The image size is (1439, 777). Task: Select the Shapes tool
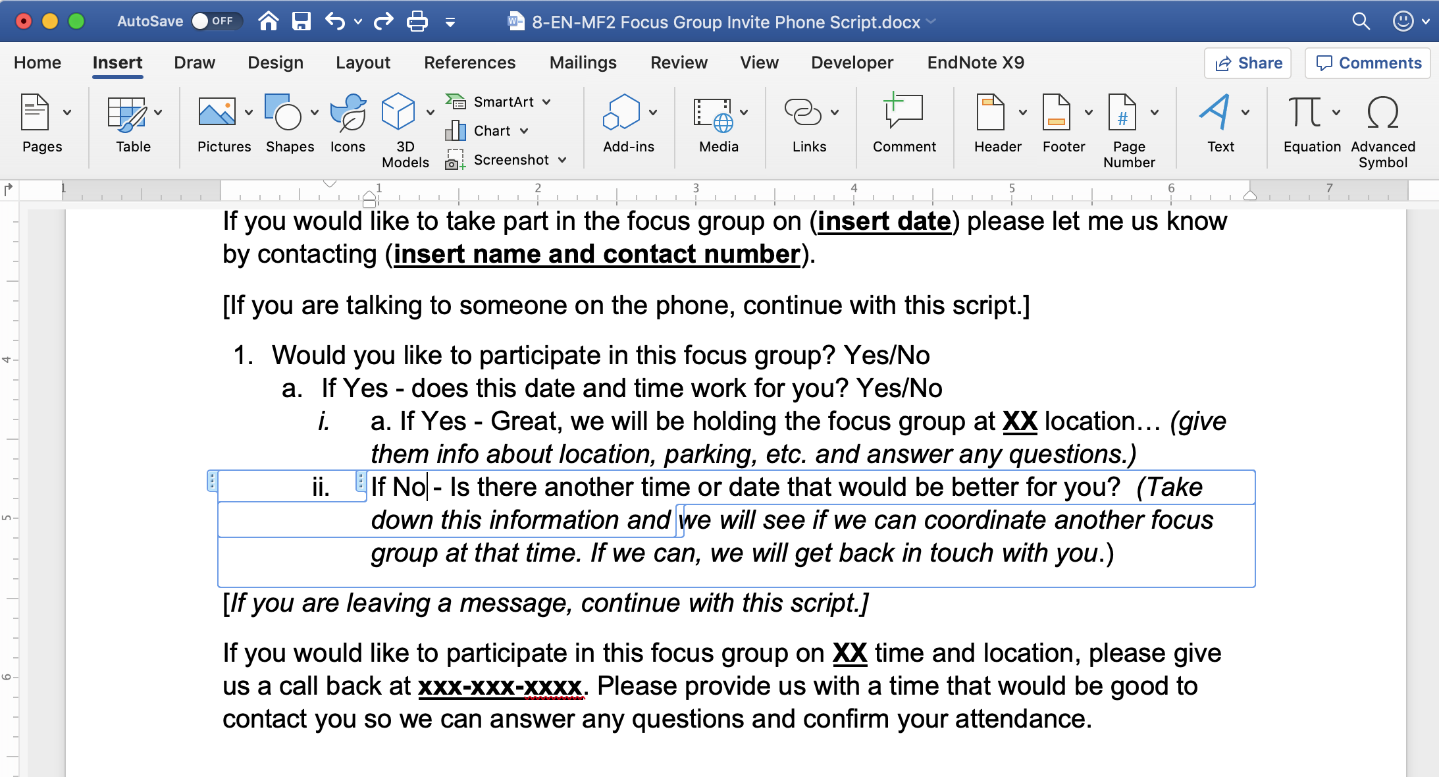[x=289, y=125]
